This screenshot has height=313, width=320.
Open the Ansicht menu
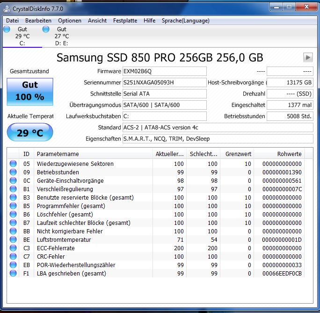97,21
